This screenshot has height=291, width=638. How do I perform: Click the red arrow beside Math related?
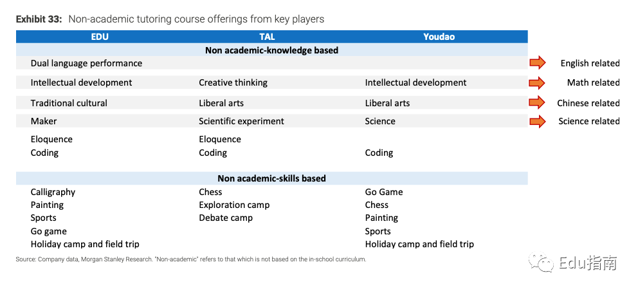click(x=537, y=82)
